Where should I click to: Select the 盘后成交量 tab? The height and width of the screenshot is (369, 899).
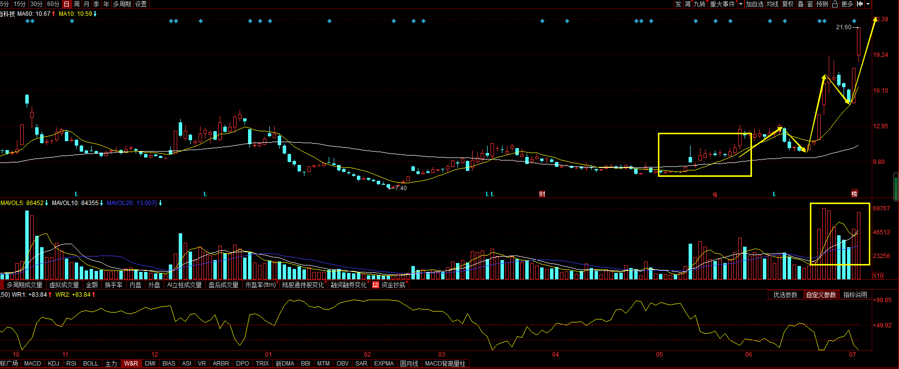click(224, 285)
